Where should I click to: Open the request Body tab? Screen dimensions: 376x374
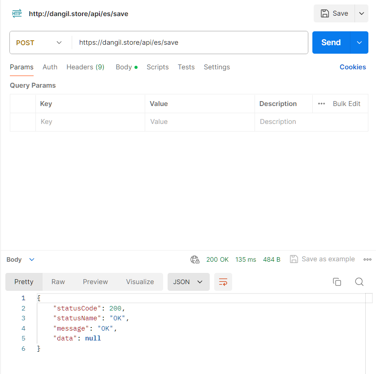127,67
